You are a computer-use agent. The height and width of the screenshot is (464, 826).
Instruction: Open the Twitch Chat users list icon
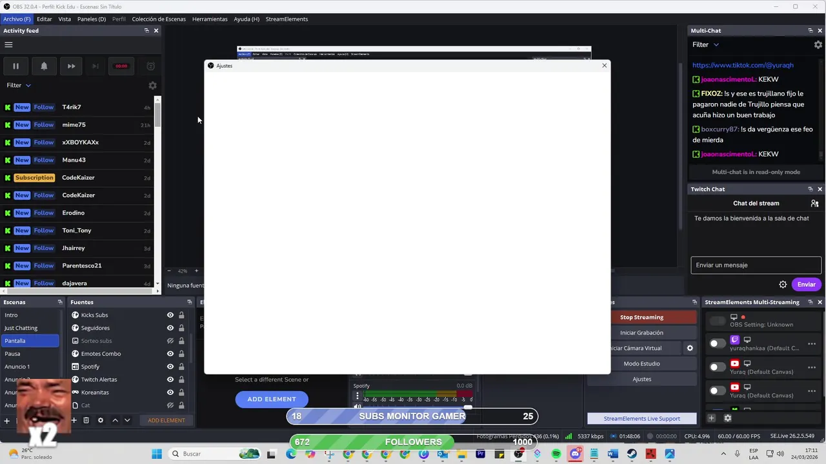coord(814,203)
